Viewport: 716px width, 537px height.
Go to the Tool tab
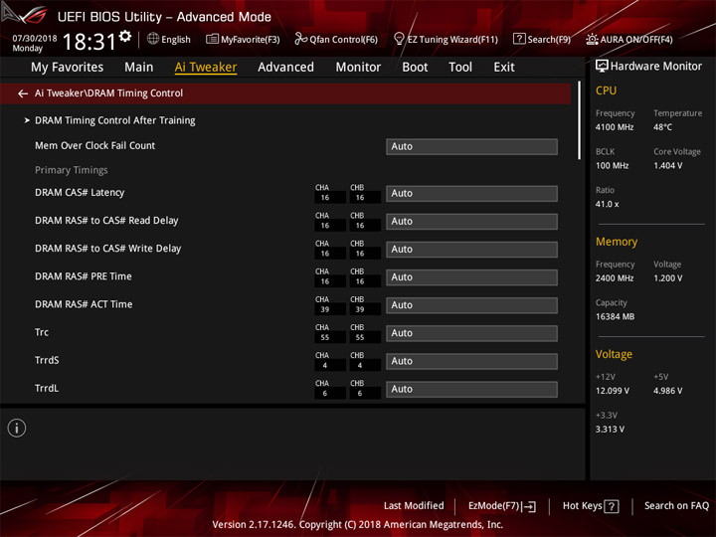[x=460, y=68]
